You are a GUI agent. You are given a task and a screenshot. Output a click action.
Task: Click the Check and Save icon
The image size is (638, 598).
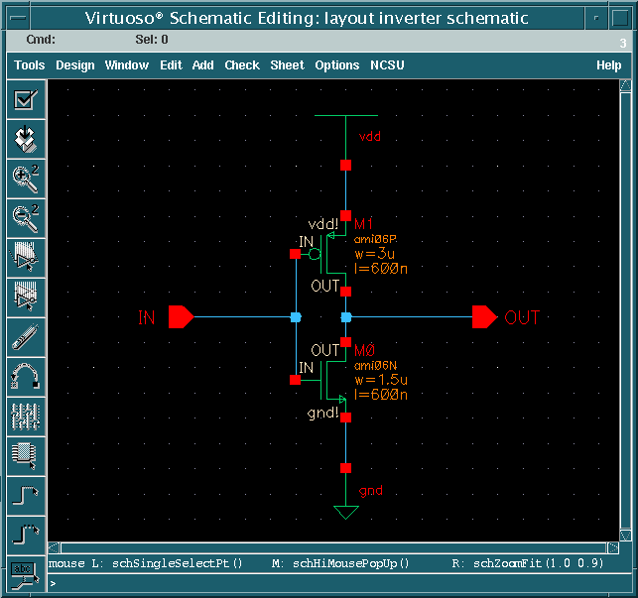(26, 99)
